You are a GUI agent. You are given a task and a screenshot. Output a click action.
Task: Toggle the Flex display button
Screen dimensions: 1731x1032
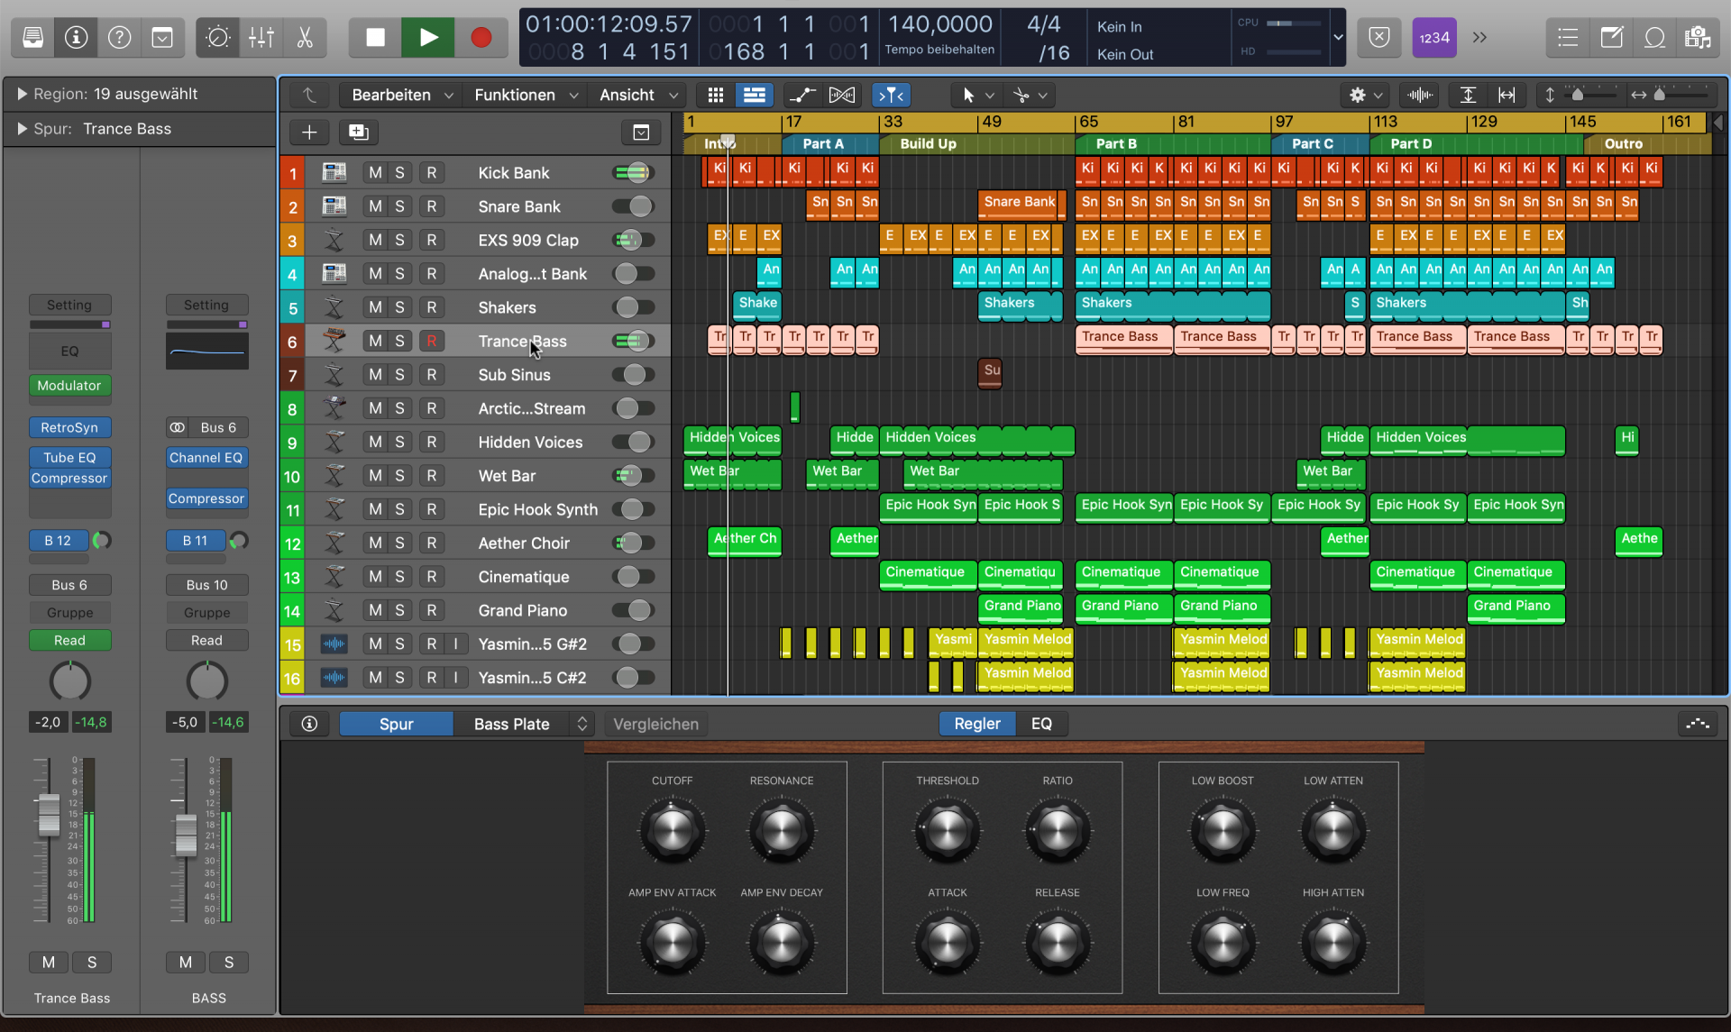[842, 95]
